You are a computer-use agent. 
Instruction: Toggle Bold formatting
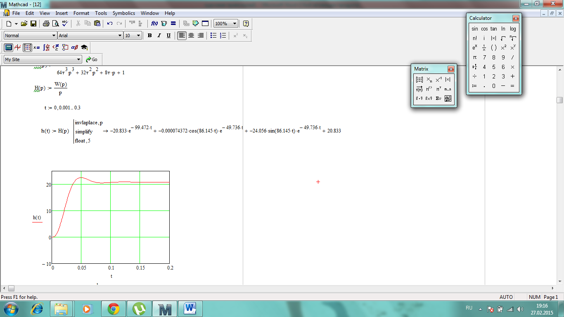[x=149, y=35]
